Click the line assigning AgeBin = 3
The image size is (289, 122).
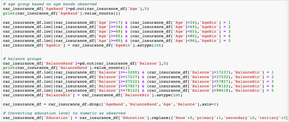click(117, 31)
